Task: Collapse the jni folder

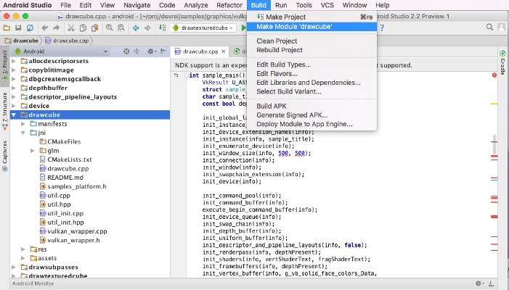Action: pos(23,133)
